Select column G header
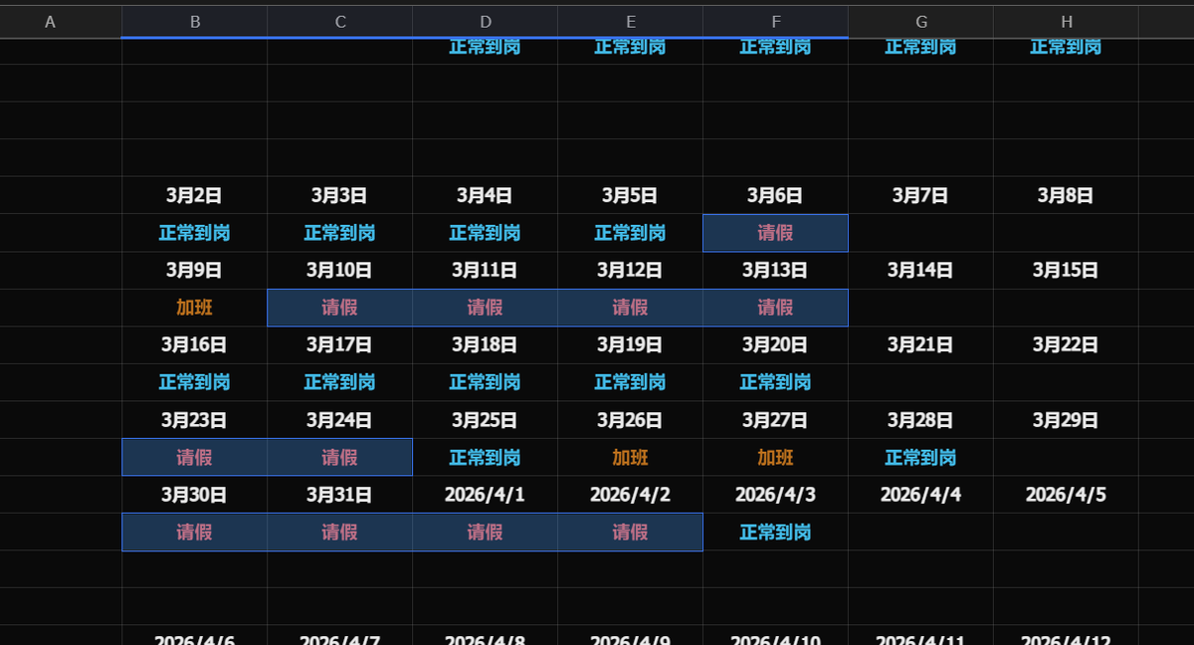The width and height of the screenshot is (1194, 645). (x=921, y=22)
